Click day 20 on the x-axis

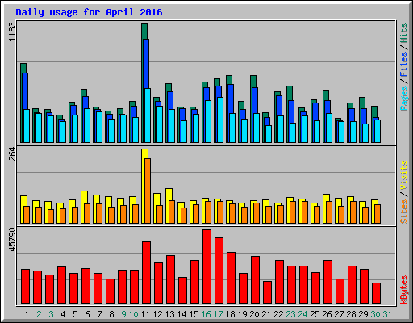(254, 314)
